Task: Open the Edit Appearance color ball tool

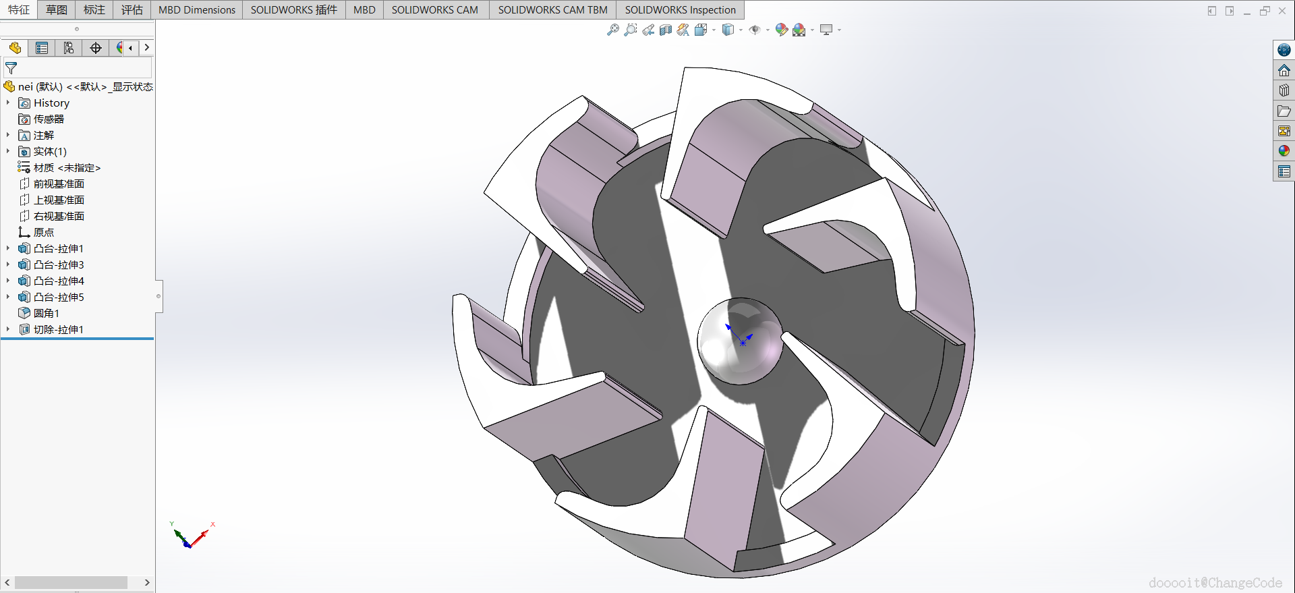Action: (x=781, y=30)
